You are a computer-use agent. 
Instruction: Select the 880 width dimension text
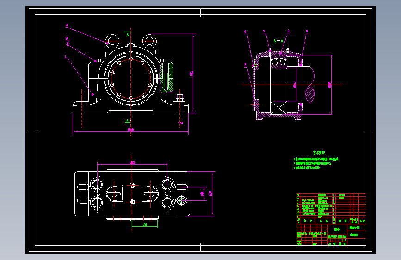[x=131, y=130]
